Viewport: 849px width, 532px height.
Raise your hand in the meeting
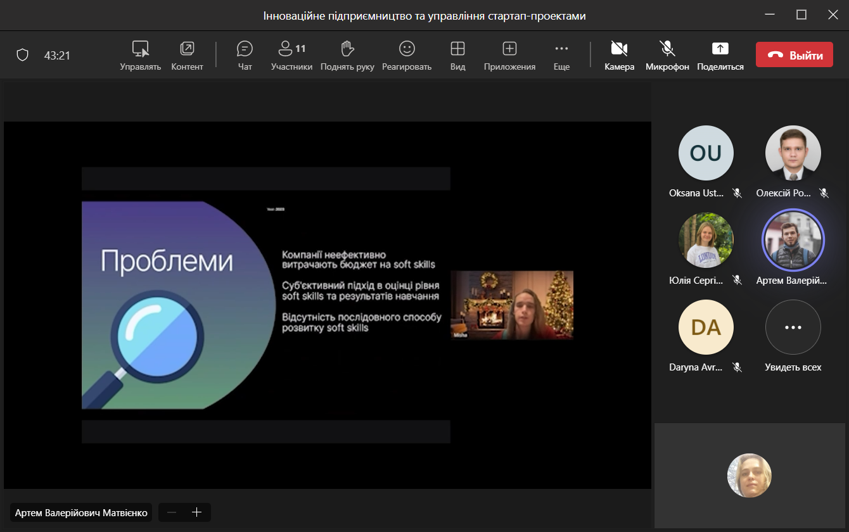click(x=347, y=55)
